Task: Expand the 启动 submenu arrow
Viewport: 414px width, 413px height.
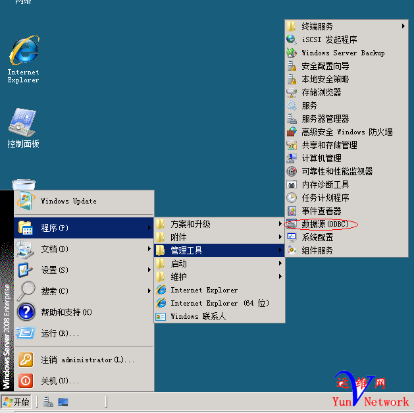Action: pyautogui.click(x=280, y=263)
